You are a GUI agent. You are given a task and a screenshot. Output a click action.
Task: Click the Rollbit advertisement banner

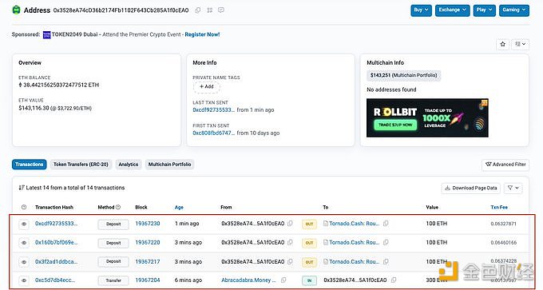click(x=427, y=117)
